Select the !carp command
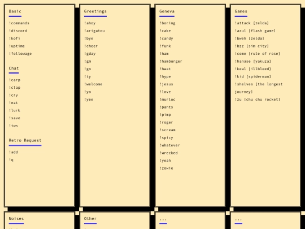The width and height of the screenshot is (305, 229). [15, 80]
